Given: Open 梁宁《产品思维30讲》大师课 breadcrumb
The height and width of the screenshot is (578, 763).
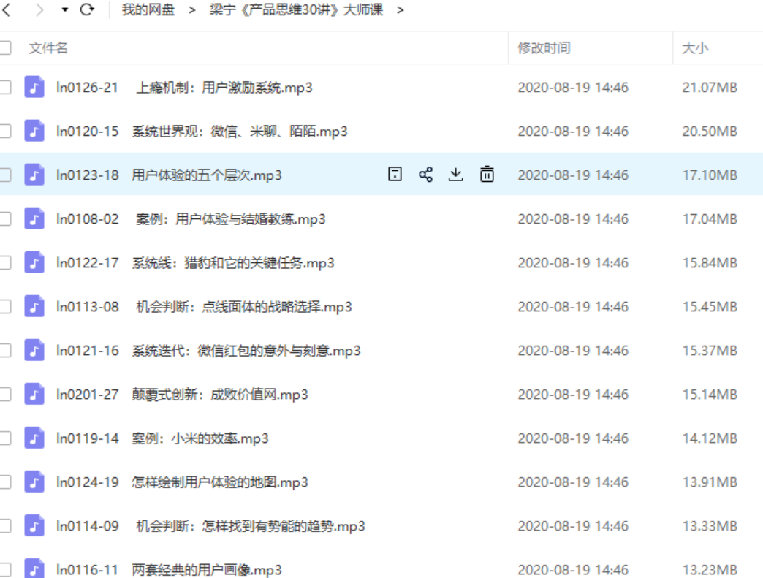Looking at the screenshot, I should point(296,9).
